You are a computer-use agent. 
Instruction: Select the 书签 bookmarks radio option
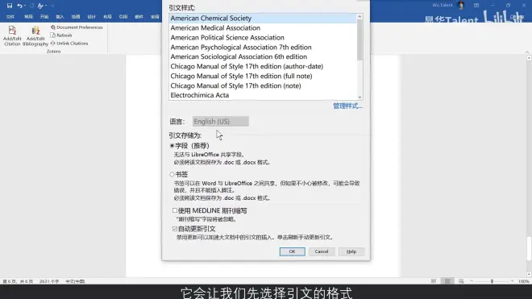[x=172, y=174]
